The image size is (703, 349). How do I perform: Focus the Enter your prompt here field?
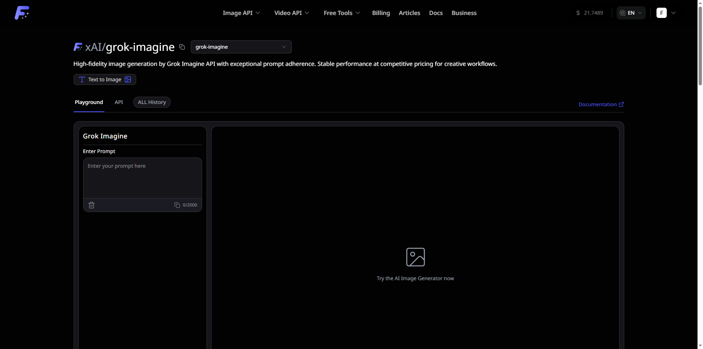coord(142,178)
